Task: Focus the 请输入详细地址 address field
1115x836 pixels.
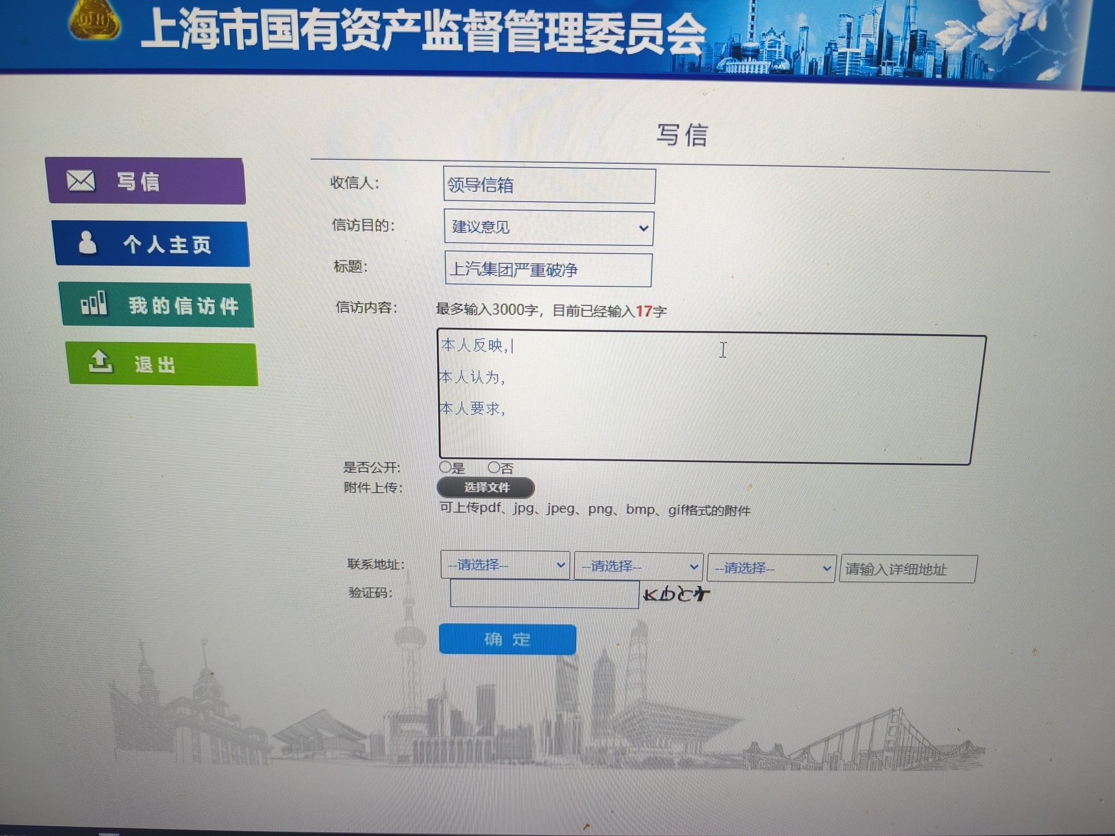Action: [x=907, y=569]
